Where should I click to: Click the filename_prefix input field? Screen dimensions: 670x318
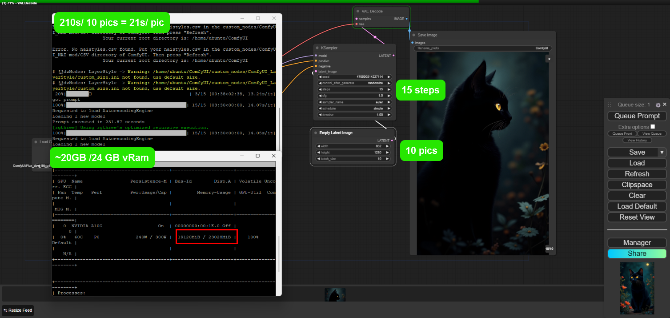point(482,48)
